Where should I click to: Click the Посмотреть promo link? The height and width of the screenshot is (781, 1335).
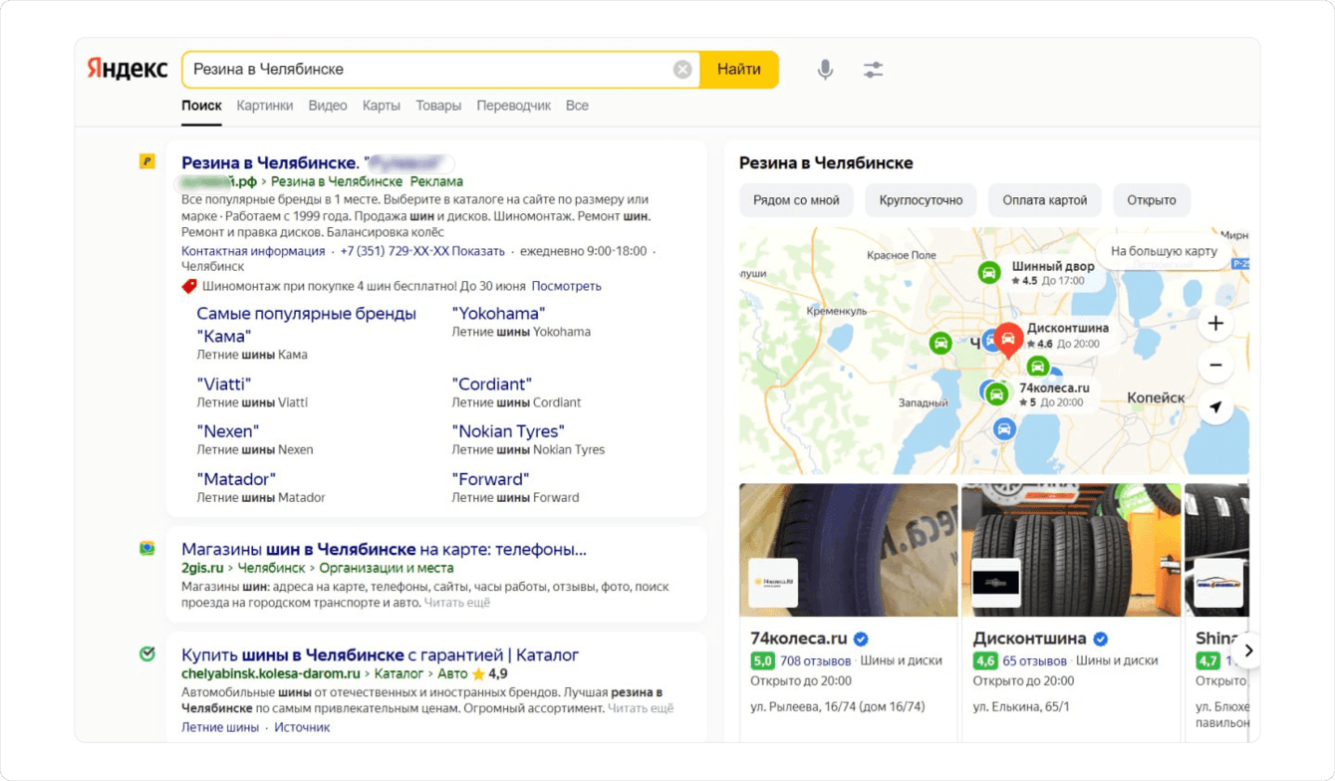pyautogui.click(x=566, y=286)
